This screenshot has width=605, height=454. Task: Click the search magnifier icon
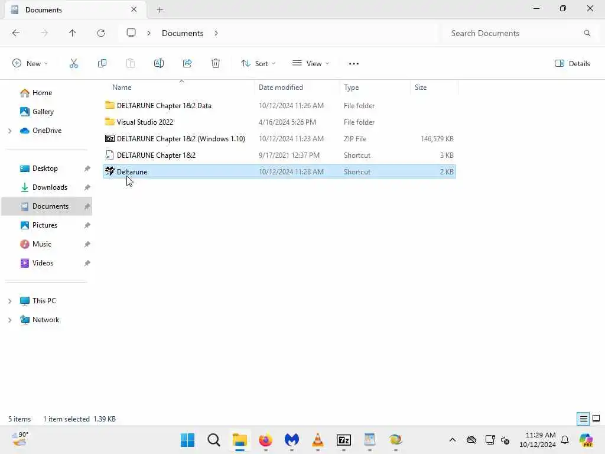pos(587,33)
